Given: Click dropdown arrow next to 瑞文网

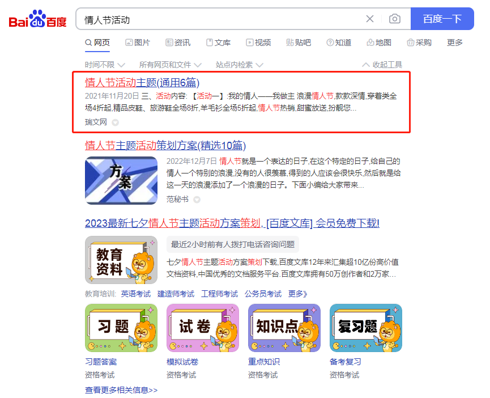Looking at the screenshot, I should pos(116,122).
